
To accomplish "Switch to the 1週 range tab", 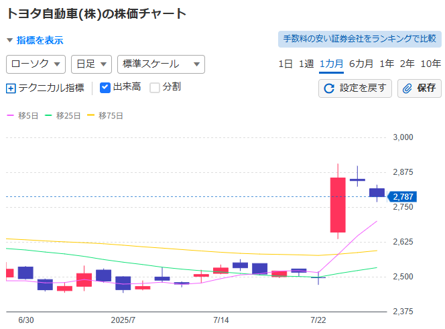I will pyautogui.click(x=306, y=64).
